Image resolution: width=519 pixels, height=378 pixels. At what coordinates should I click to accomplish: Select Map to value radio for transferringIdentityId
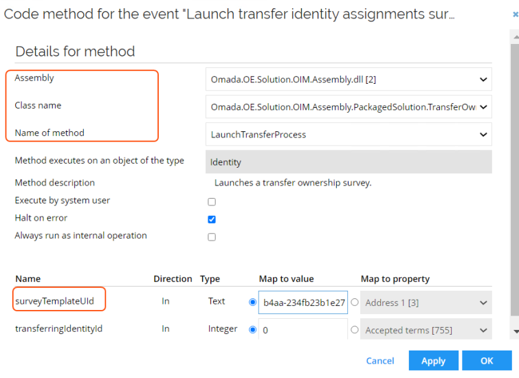tap(252, 330)
